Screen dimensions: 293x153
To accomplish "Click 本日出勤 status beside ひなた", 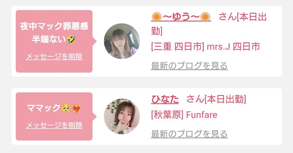I will click(225, 99).
